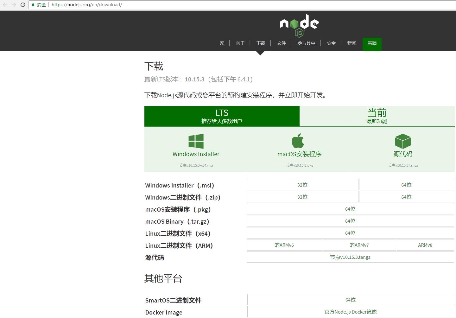Click the macOS安装程序 link
Screen dimensions: 456x318
point(300,154)
